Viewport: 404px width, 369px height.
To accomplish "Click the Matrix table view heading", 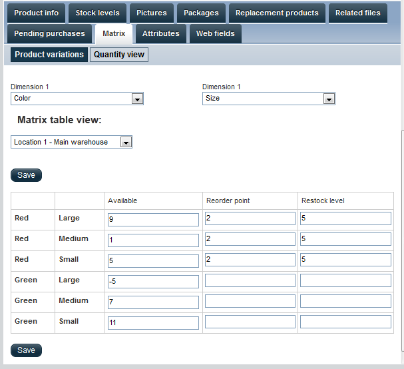I will (59, 120).
